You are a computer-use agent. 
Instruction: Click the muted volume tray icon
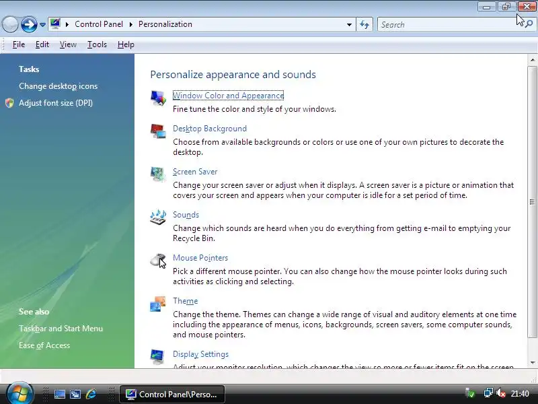(501, 393)
